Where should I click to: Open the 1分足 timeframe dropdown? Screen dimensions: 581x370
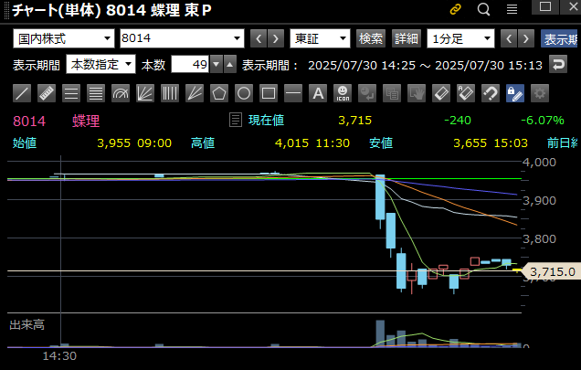460,38
